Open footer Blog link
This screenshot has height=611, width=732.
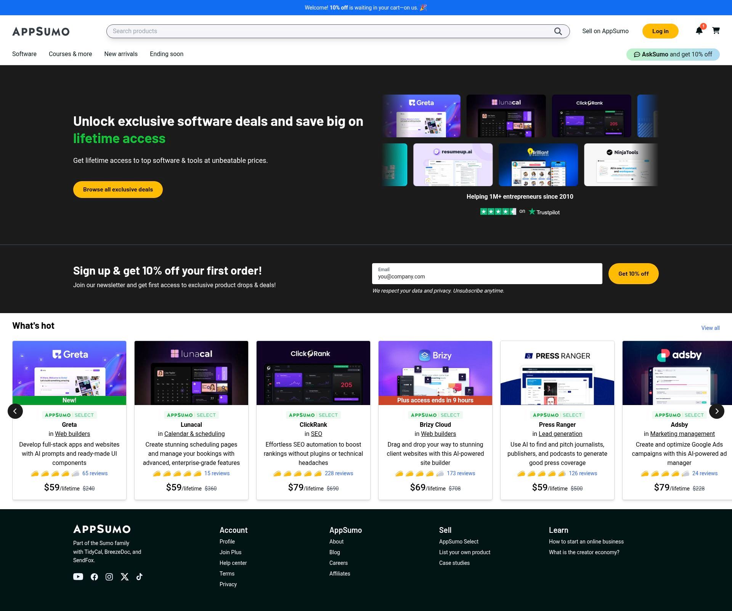335,552
